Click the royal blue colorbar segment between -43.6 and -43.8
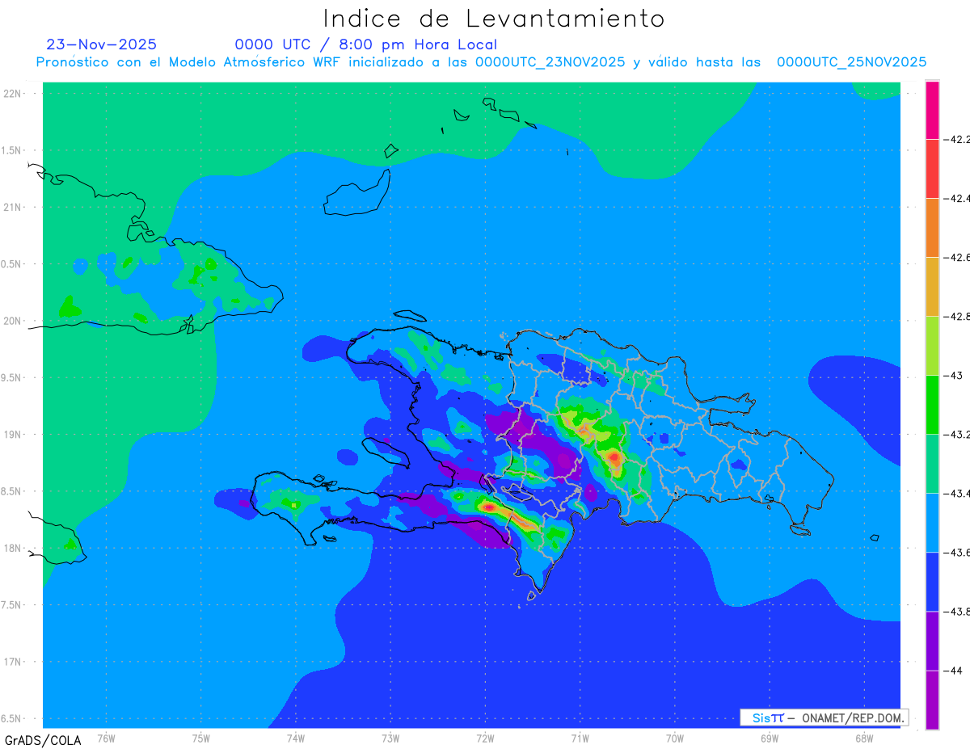970x749 pixels. 932,581
